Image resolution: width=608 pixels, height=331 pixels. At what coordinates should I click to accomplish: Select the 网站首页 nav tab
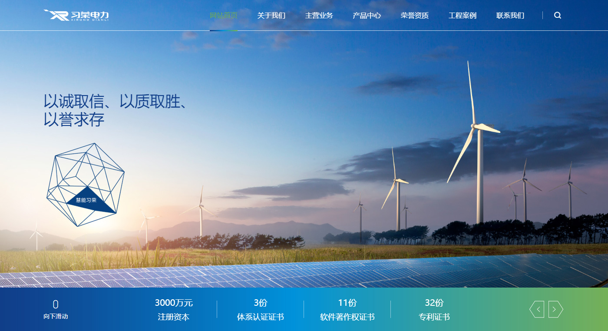point(224,16)
